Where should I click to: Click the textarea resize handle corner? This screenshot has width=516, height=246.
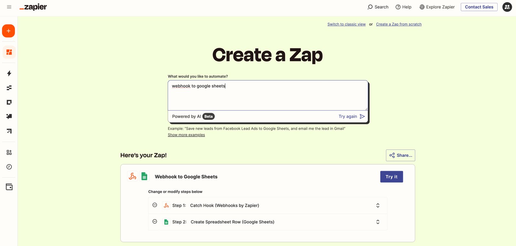[x=366, y=109]
